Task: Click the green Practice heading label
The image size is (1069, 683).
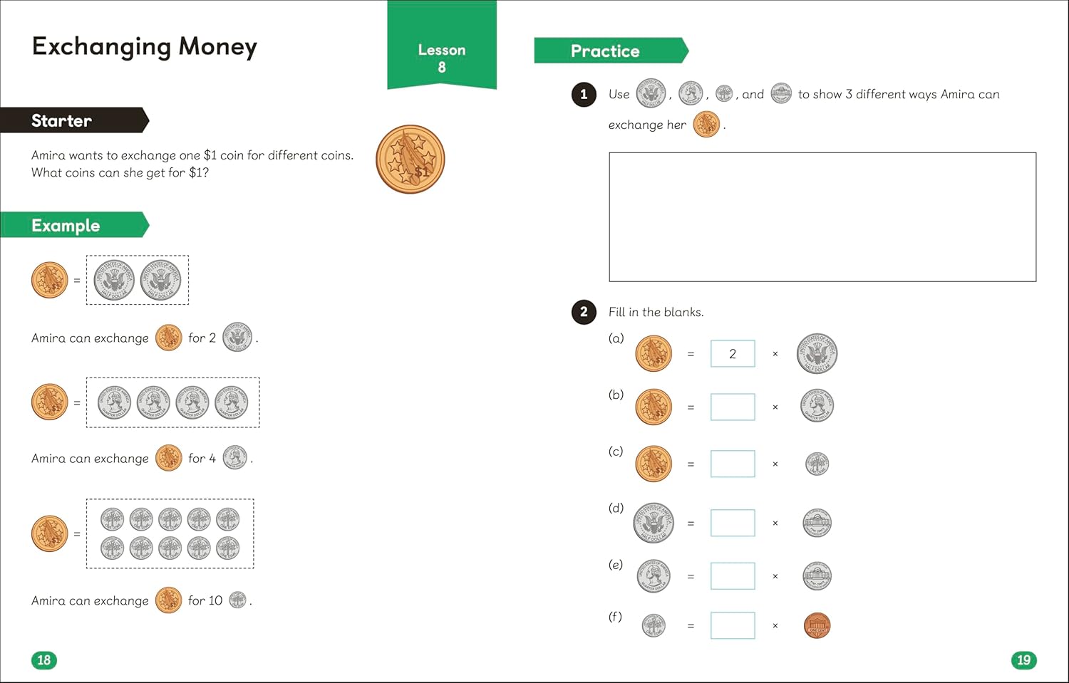Action: click(x=611, y=51)
